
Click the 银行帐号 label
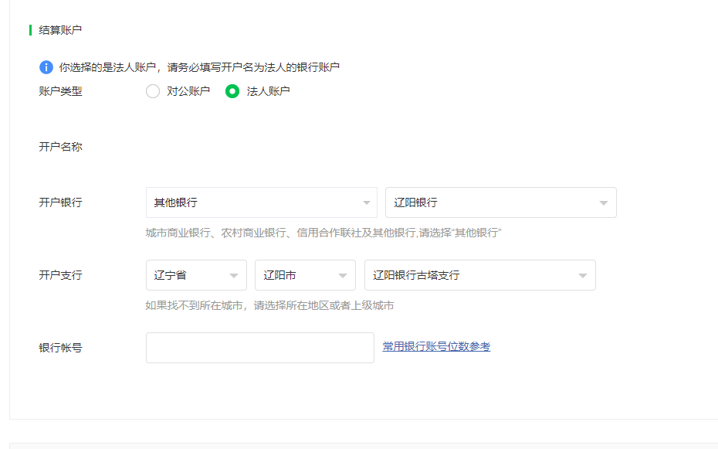point(60,348)
